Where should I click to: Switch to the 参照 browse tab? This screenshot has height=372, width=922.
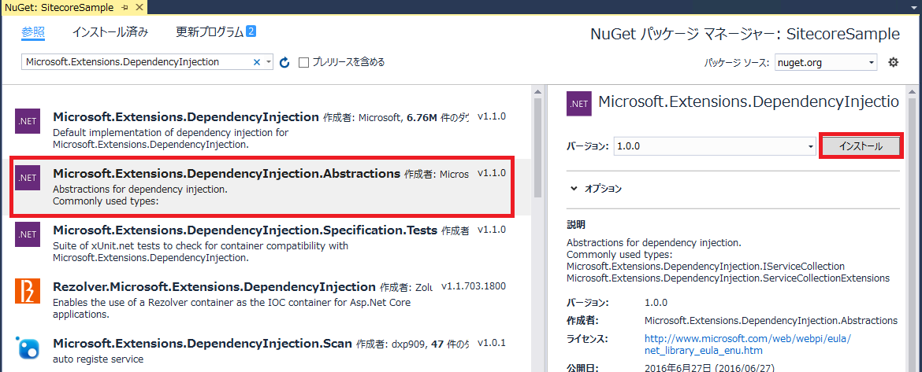coord(34,32)
